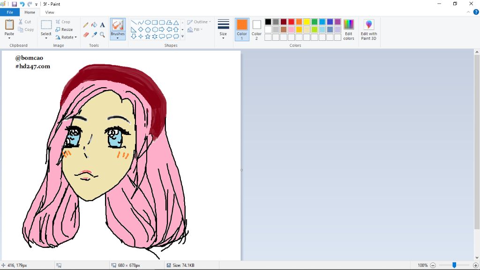
Task: Select the Text tool
Action: click(x=102, y=25)
